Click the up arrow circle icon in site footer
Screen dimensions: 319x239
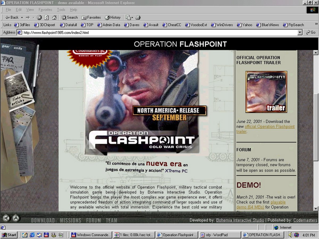(16, 218)
